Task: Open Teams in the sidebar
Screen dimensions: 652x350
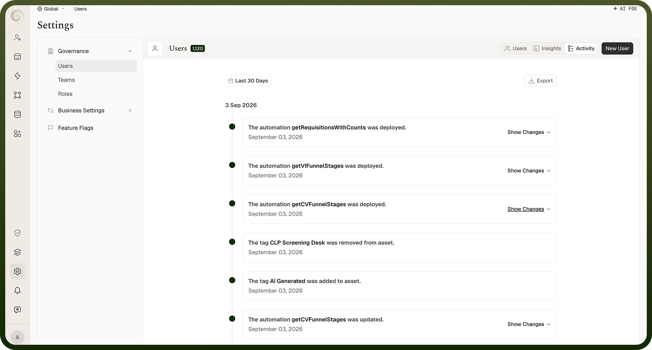Action: coord(66,80)
